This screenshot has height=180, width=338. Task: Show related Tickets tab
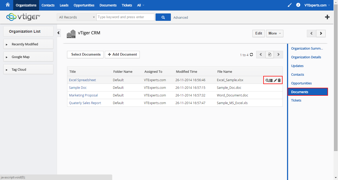[296, 100]
